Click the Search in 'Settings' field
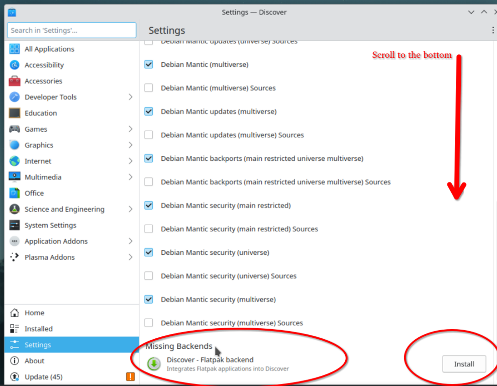The image size is (497, 386). (x=71, y=30)
